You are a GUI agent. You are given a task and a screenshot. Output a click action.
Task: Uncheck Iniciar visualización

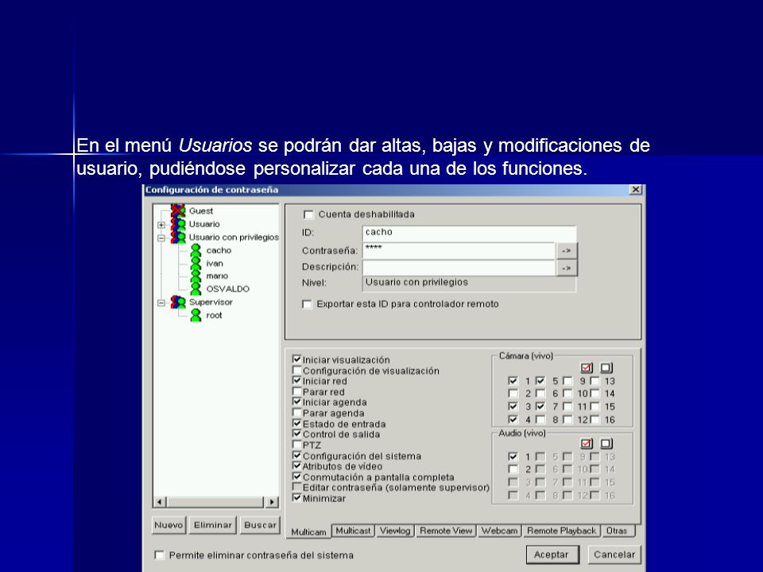(x=296, y=359)
